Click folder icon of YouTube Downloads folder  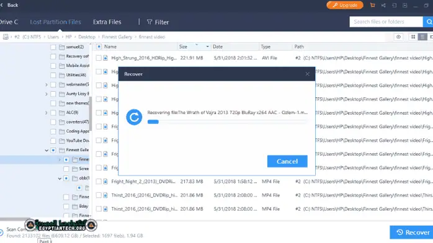point(62,141)
